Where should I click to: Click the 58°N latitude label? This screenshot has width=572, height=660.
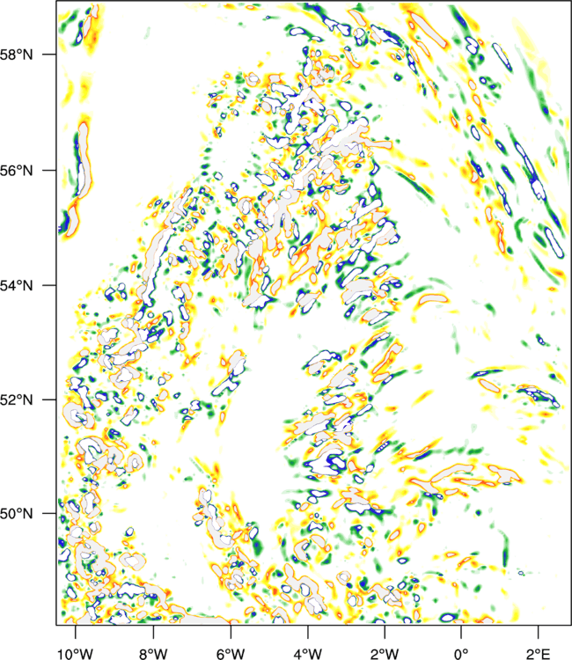(x=17, y=55)
